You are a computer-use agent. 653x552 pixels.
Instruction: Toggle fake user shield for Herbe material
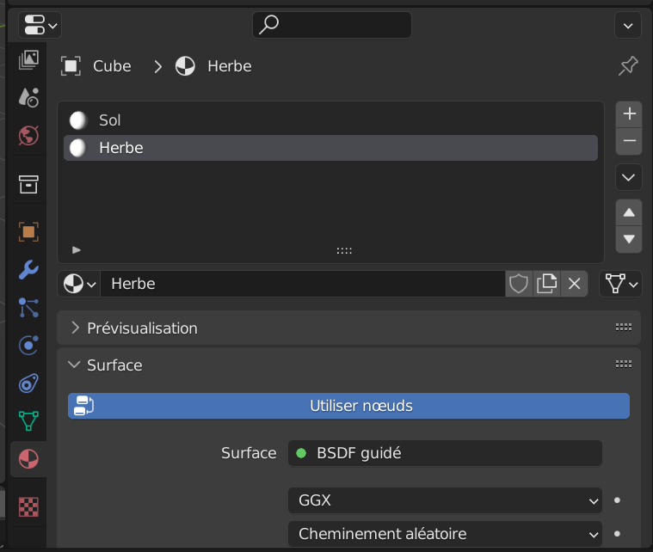[519, 284]
